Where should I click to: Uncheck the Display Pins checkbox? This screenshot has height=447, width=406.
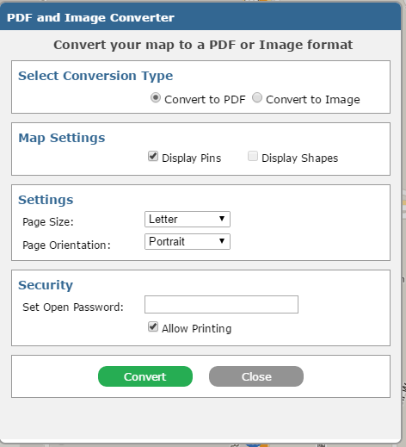(x=153, y=157)
